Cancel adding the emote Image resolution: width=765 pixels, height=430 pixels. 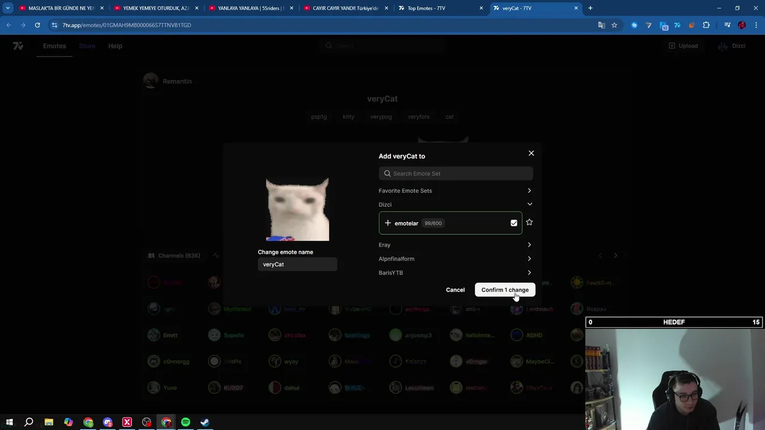455,290
